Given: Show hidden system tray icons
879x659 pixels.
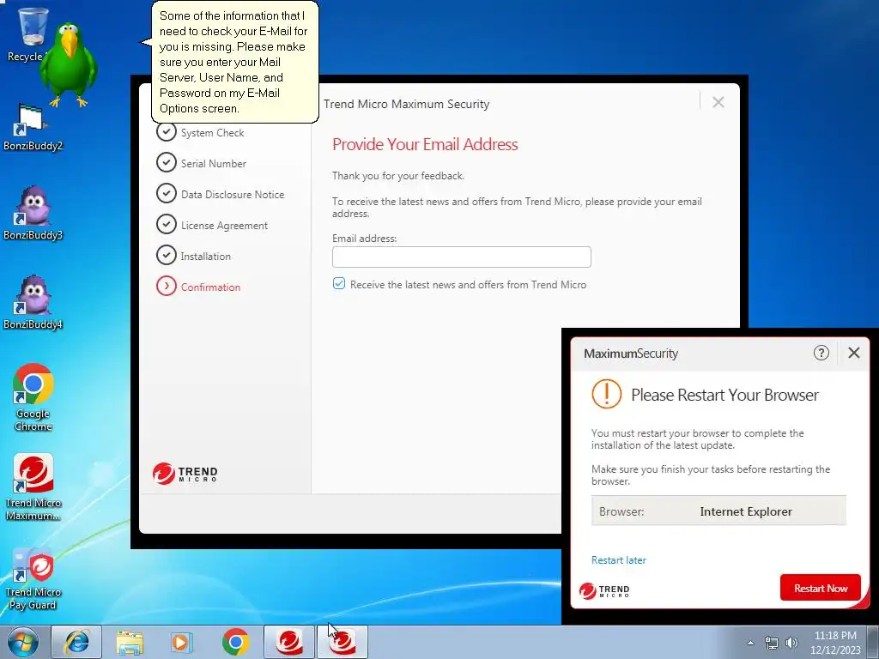Looking at the screenshot, I should click(750, 643).
